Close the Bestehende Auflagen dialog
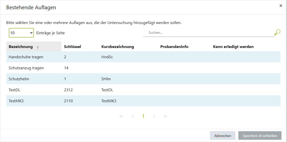This screenshot has height=142, width=287. 281,6
